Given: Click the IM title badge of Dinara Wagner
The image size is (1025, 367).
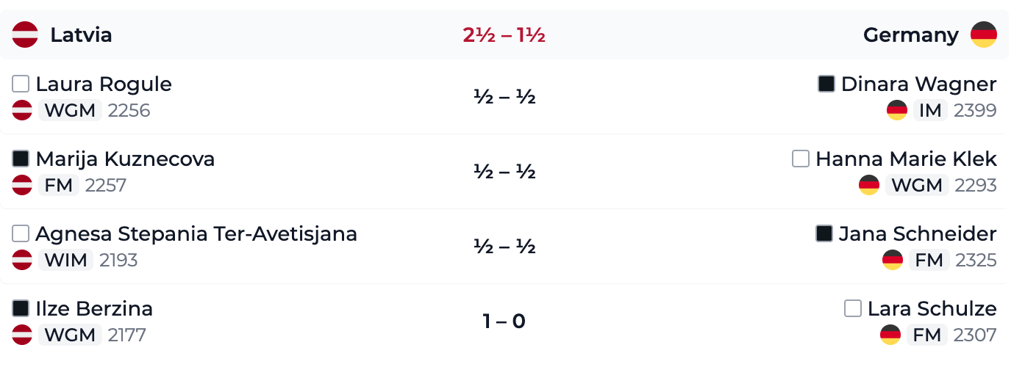Looking at the screenshot, I should tap(930, 110).
